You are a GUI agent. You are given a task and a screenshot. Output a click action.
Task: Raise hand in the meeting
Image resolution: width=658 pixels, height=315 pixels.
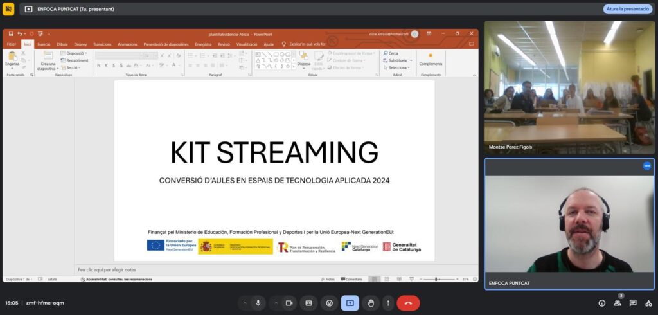tap(370, 303)
